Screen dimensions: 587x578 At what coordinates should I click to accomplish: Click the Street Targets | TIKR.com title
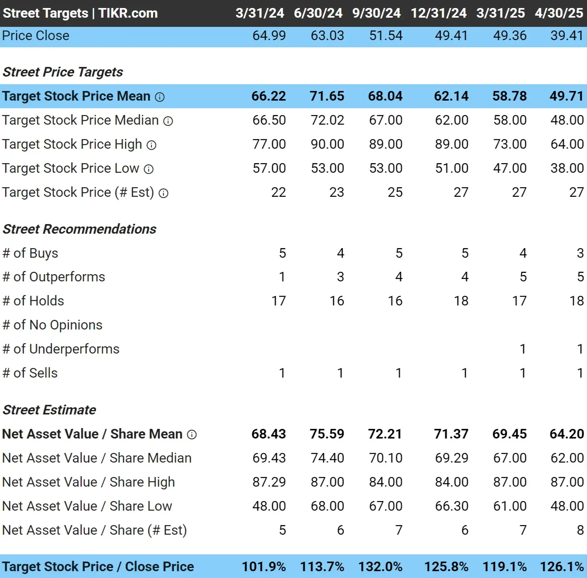coord(80,13)
